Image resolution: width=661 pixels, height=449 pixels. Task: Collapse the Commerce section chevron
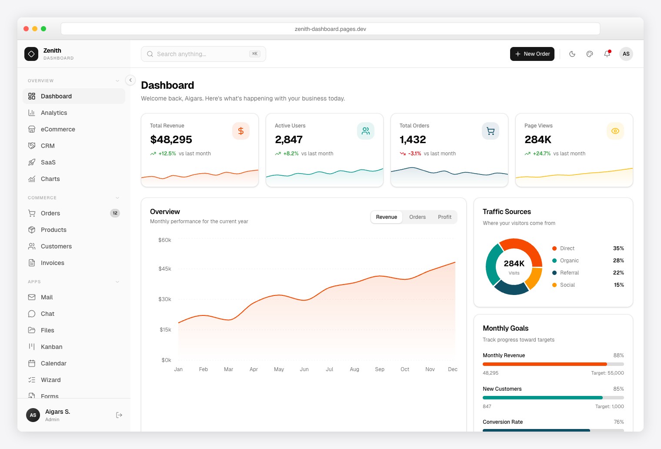tap(117, 198)
